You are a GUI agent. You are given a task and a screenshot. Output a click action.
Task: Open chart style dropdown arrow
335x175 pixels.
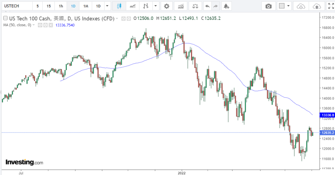(x=156, y=6)
